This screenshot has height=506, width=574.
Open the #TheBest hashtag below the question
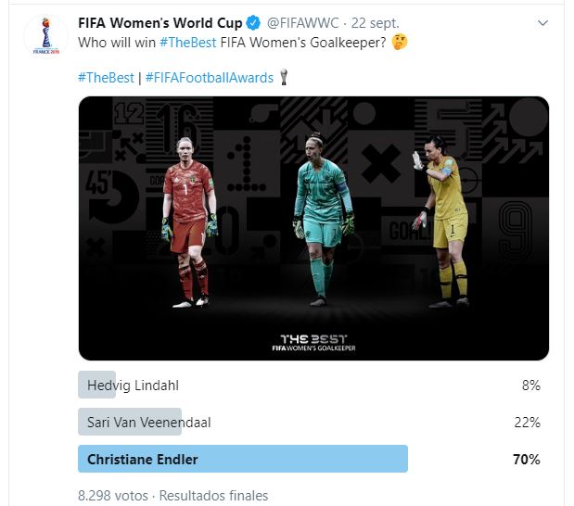106,78
